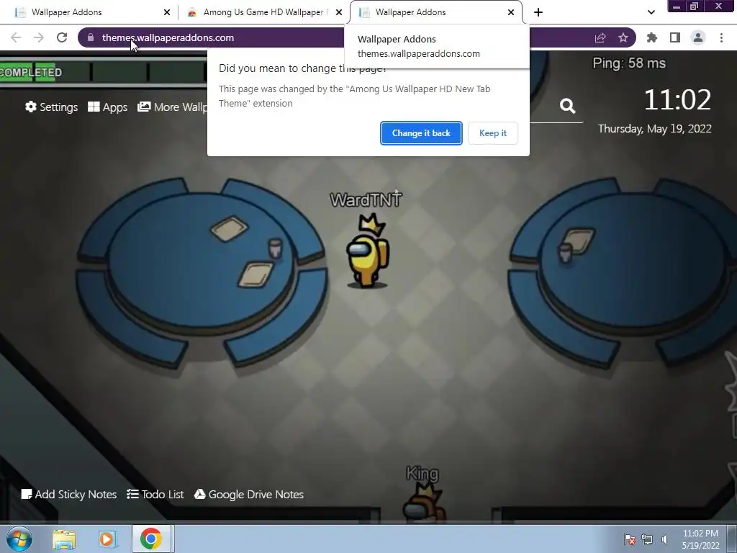Go forward to next page

(x=39, y=37)
